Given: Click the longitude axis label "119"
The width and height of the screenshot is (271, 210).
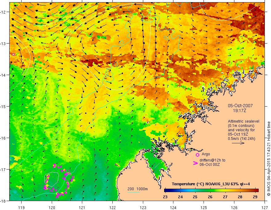Looking at the screenshot, I should [22, 208].
